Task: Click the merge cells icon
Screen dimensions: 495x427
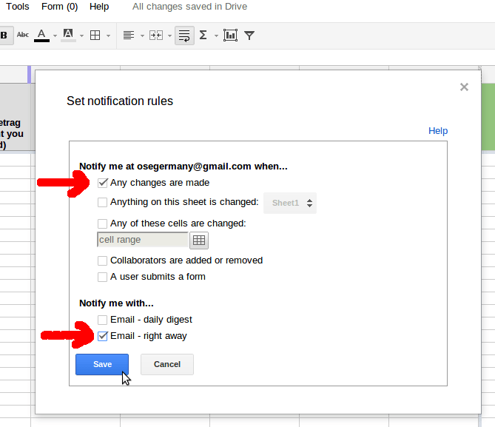Action: pyautogui.click(x=156, y=35)
